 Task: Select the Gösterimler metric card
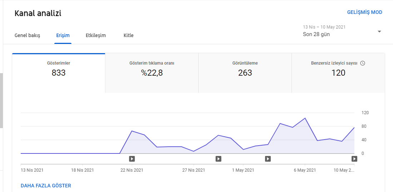[58, 73]
